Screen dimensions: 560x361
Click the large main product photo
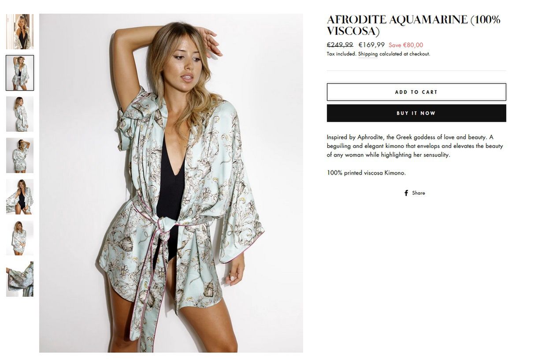coord(171,183)
